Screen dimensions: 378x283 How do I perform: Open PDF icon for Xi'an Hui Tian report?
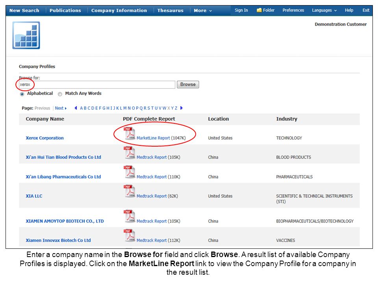(130, 153)
